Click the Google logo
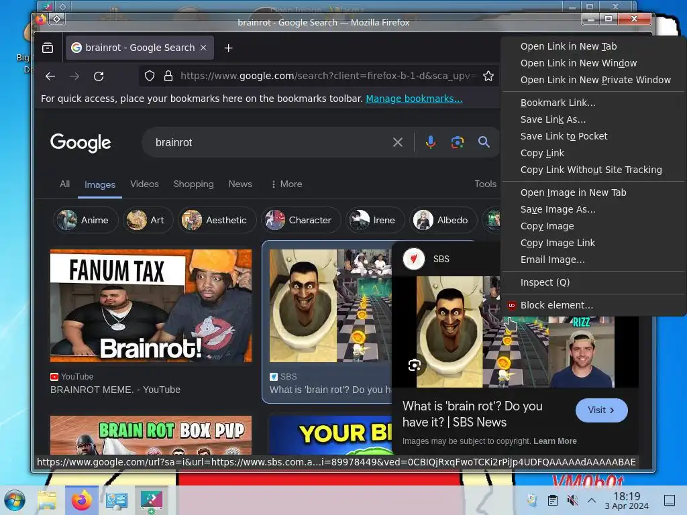The height and width of the screenshot is (515, 687). 81,143
